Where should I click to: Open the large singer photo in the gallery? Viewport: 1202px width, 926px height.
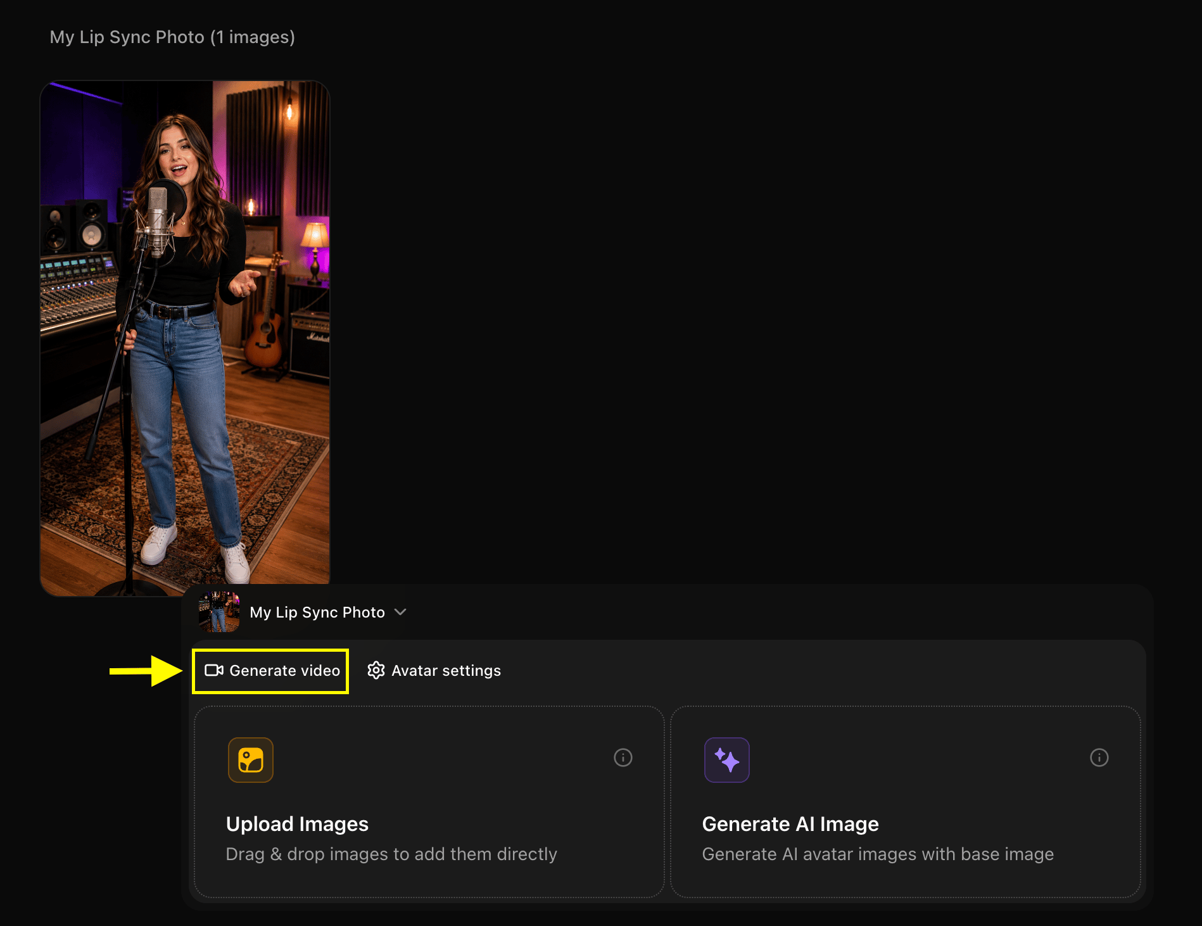pyautogui.click(x=185, y=338)
